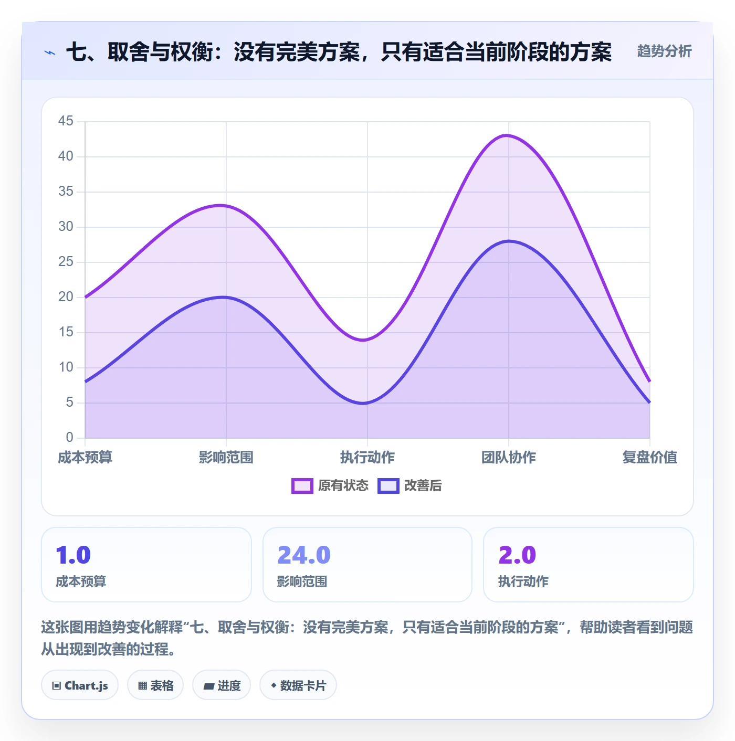
Task: Open the 1.0 成本预算 data card
Action: [x=146, y=565]
